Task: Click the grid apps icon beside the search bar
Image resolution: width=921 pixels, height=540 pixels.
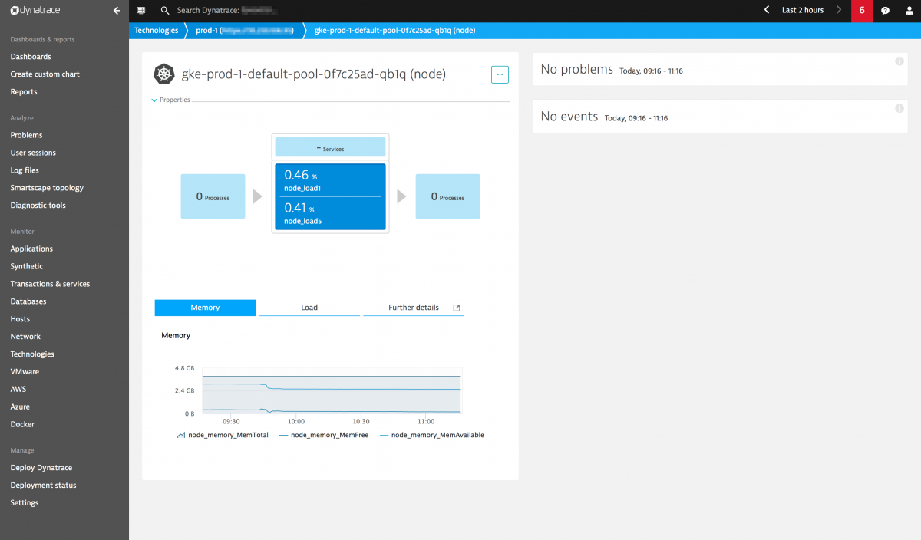Action: tap(140, 11)
